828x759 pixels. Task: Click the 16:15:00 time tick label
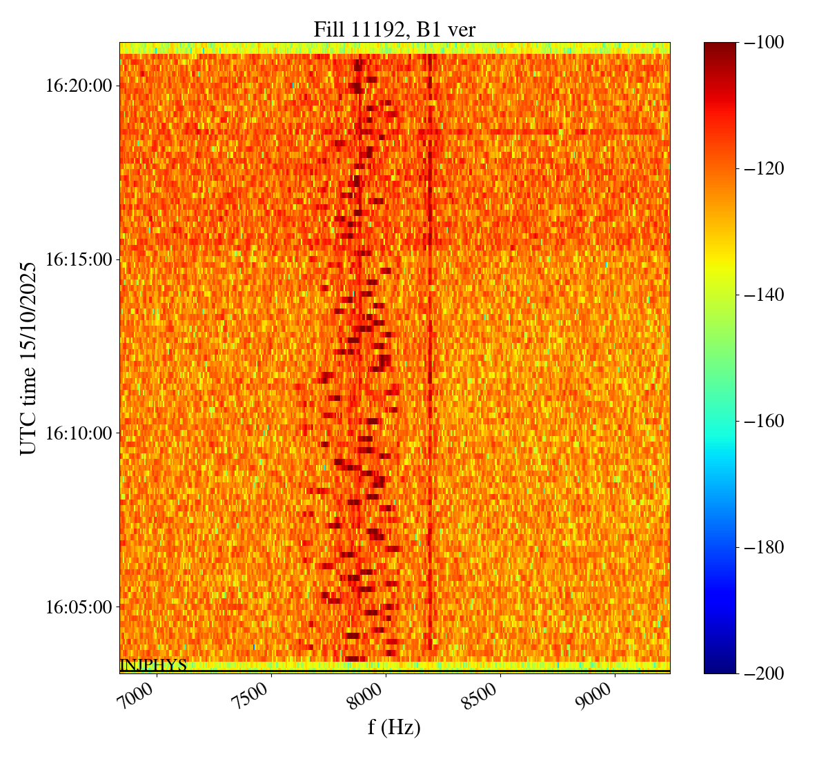pyautogui.click(x=78, y=260)
